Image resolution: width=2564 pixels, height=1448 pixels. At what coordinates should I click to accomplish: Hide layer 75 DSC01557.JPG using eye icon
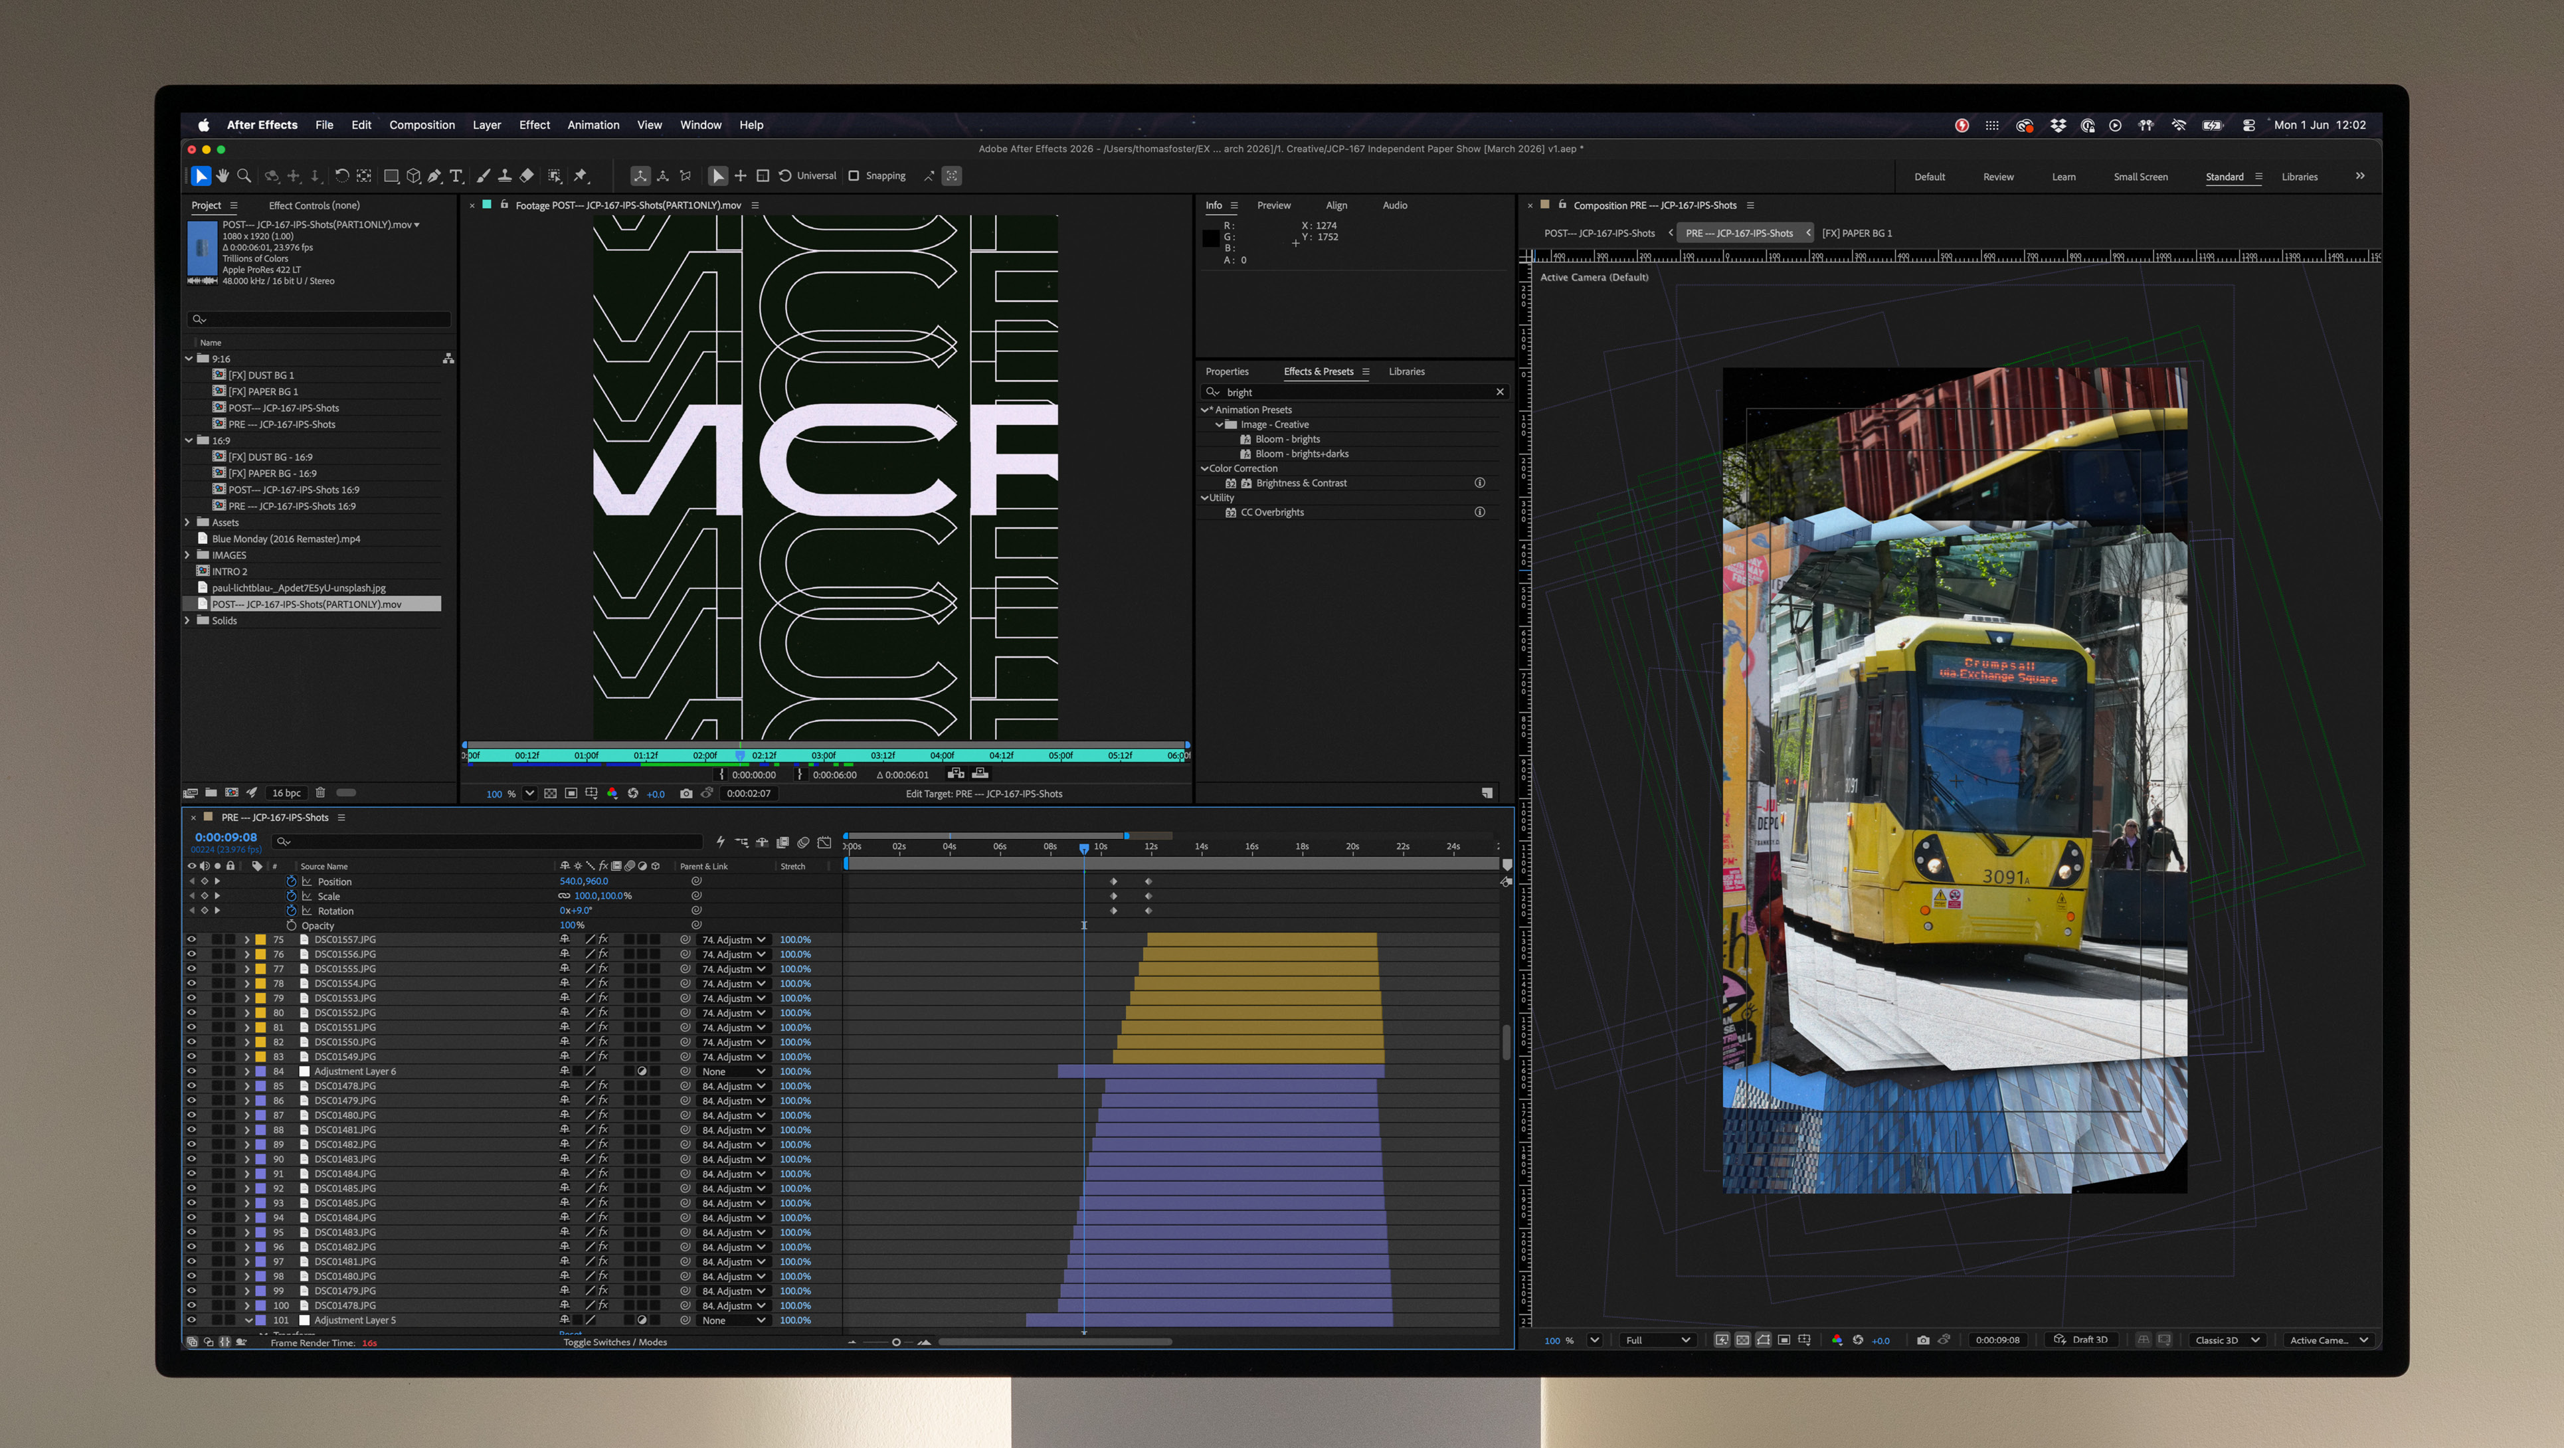coord(191,939)
